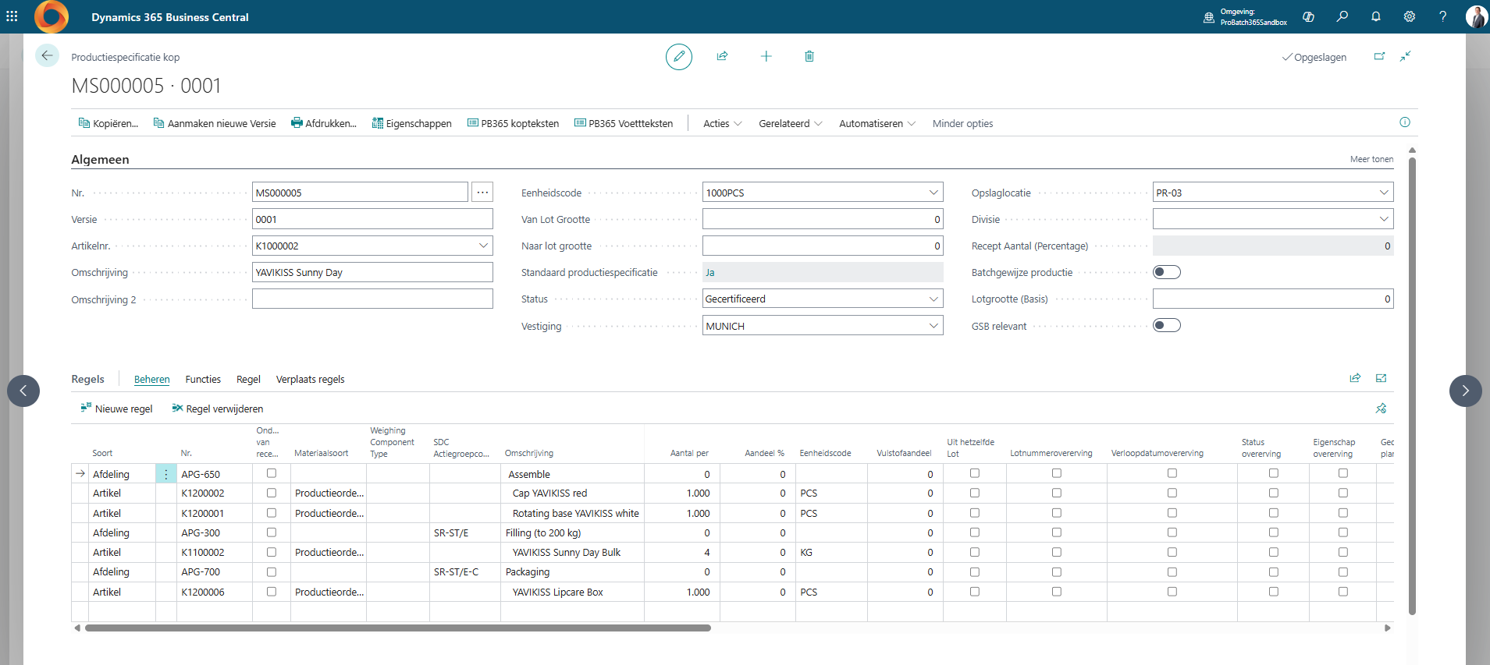Image resolution: width=1490 pixels, height=665 pixels.
Task: Click Meer tonen link
Action: [x=1371, y=159]
